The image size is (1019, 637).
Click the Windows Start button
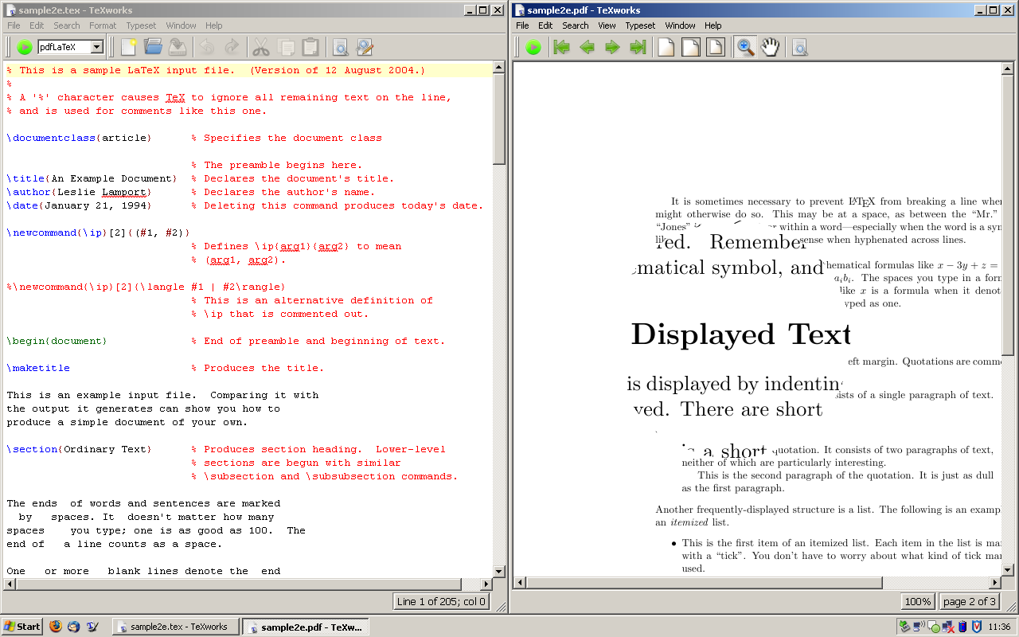[x=22, y=627]
